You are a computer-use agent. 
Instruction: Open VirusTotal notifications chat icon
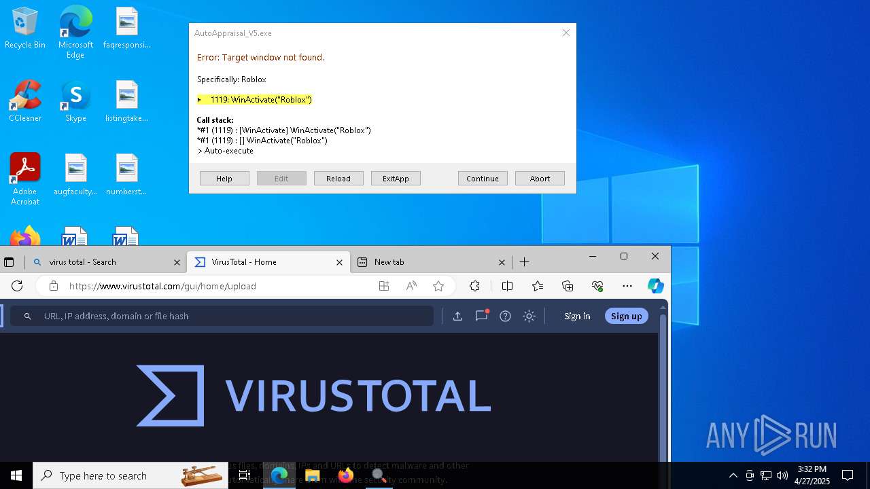pyautogui.click(x=482, y=316)
